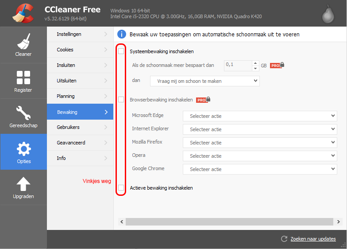
Task: Open the 'Vraag mij om schoon te maken' dropdown
Action: click(204, 81)
